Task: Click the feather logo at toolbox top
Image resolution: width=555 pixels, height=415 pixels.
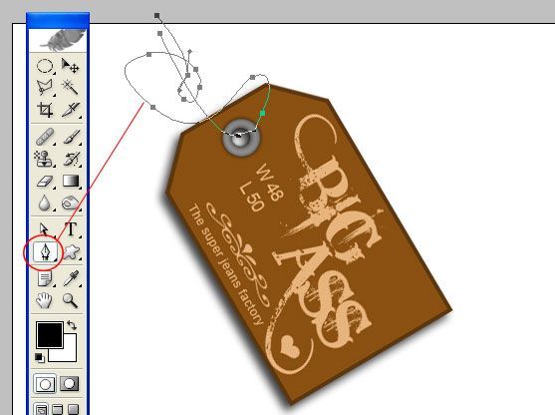Action: pos(64,40)
